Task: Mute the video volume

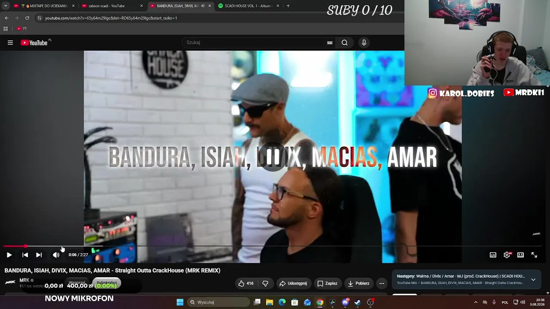Action: pyautogui.click(x=56, y=255)
